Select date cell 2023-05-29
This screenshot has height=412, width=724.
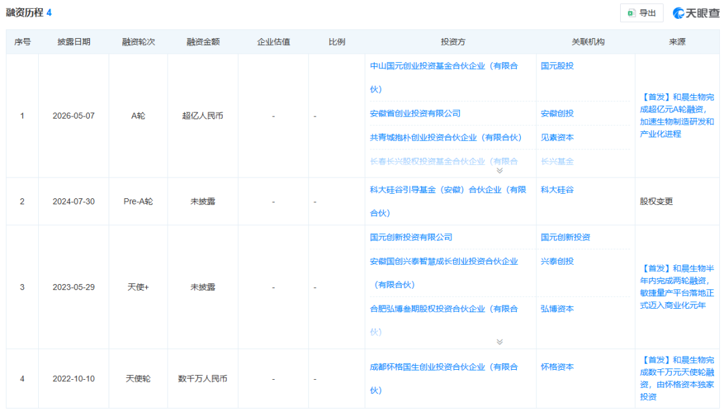point(74,287)
